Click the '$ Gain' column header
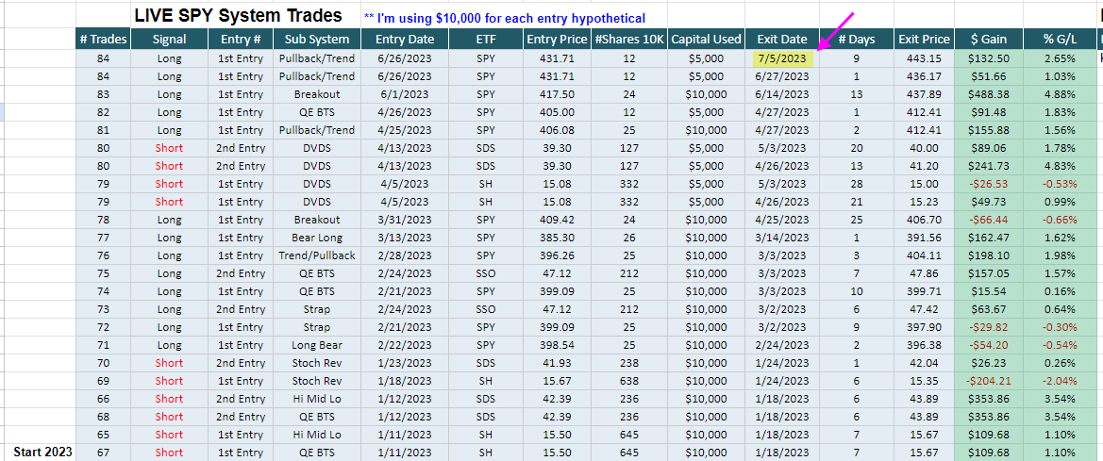 click(988, 40)
